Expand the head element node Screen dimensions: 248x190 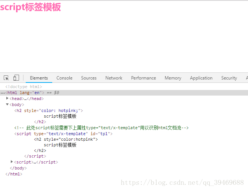click(x=7, y=98)
